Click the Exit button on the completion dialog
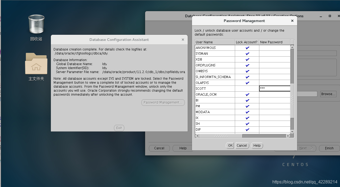The image size is (340, 187). coord(119,128)
